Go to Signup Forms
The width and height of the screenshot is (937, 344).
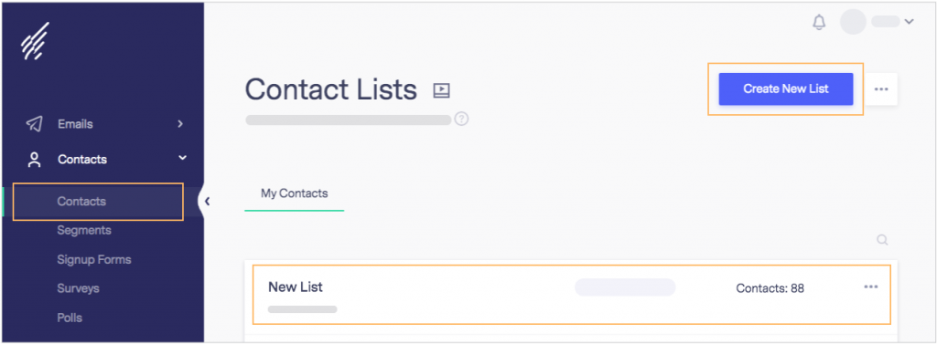point(94,259)
